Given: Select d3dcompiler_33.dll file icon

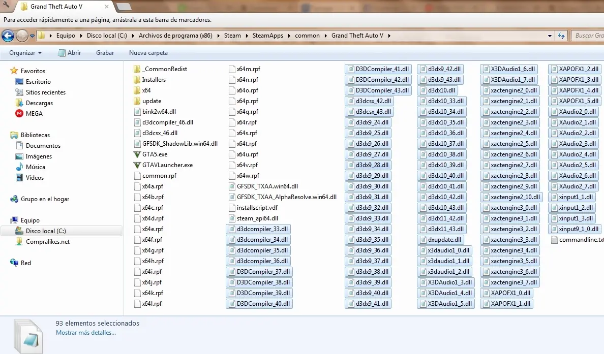Looking at the screenshot, I should point(231,229).
